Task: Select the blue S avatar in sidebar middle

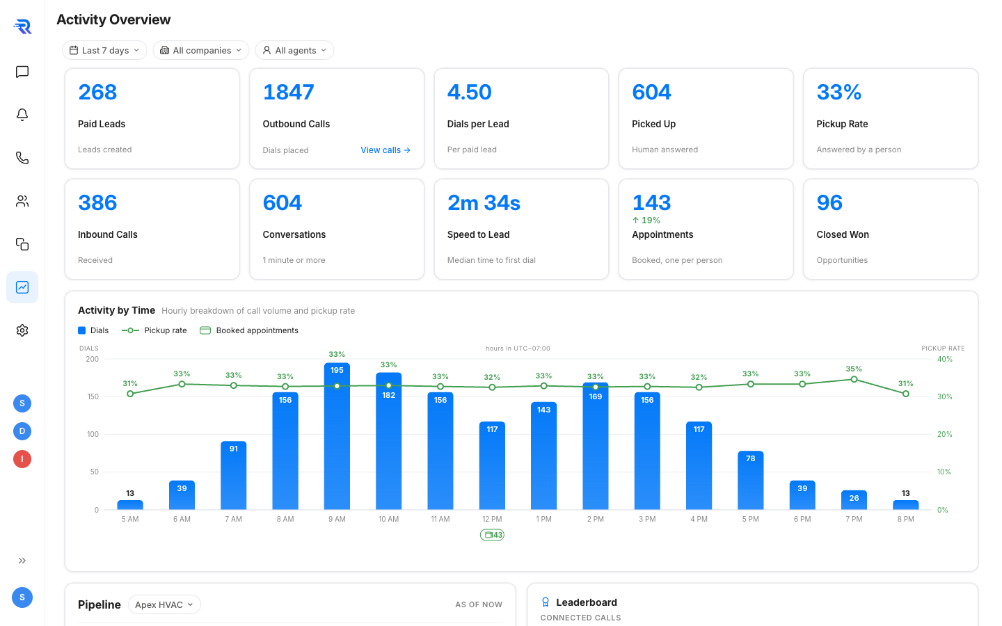Action: pyautogui.click(x=22, y=403)
